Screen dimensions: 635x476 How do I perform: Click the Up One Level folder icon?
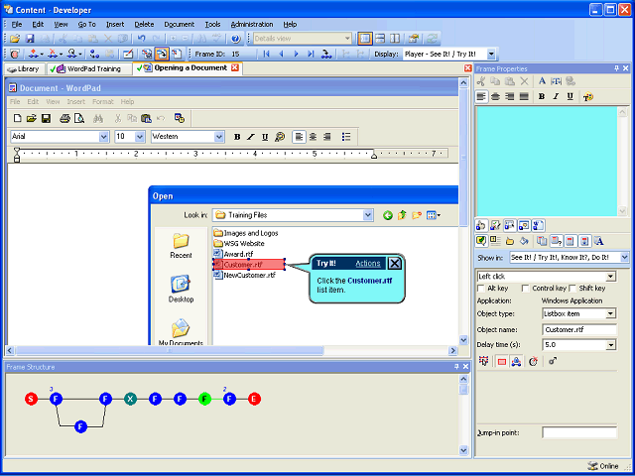click(402, 215)
